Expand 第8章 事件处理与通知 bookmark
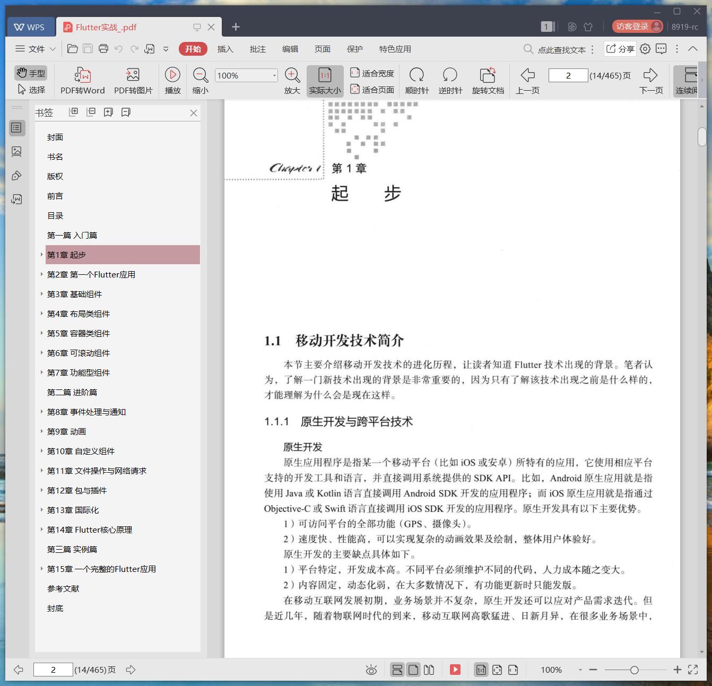 42,412
